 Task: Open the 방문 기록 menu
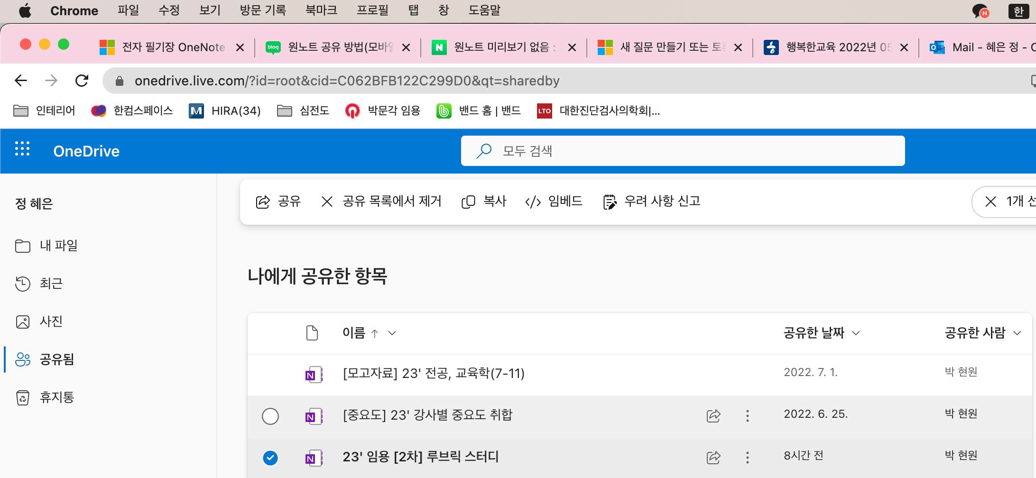263,10
